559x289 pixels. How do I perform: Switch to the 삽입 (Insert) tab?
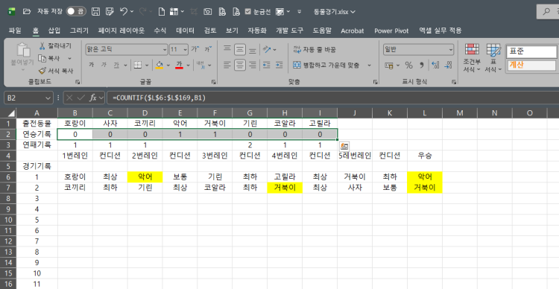pyautogui.click(x=54, y=31)
